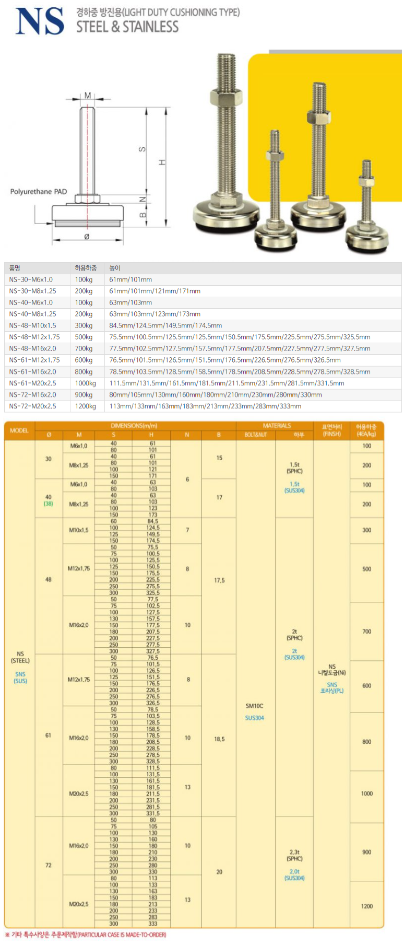Click the Polyurethane PAD label

39,192
